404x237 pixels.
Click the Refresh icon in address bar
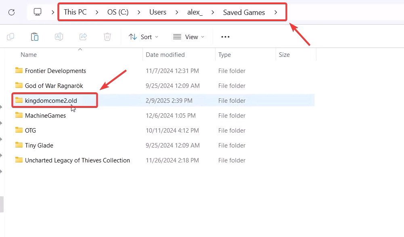12,12
